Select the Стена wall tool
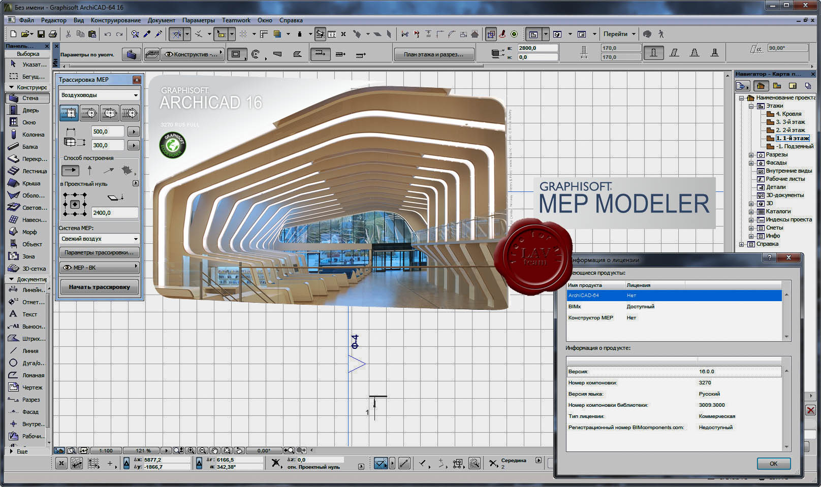821x487 pixels. 28,98
